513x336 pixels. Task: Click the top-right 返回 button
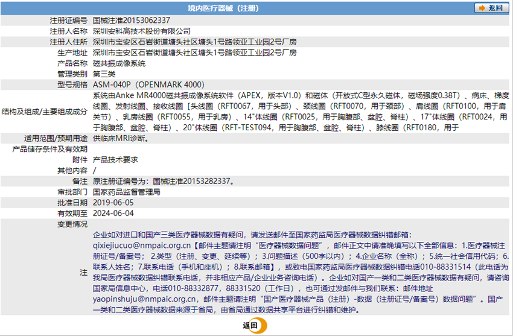pos(491,8)
